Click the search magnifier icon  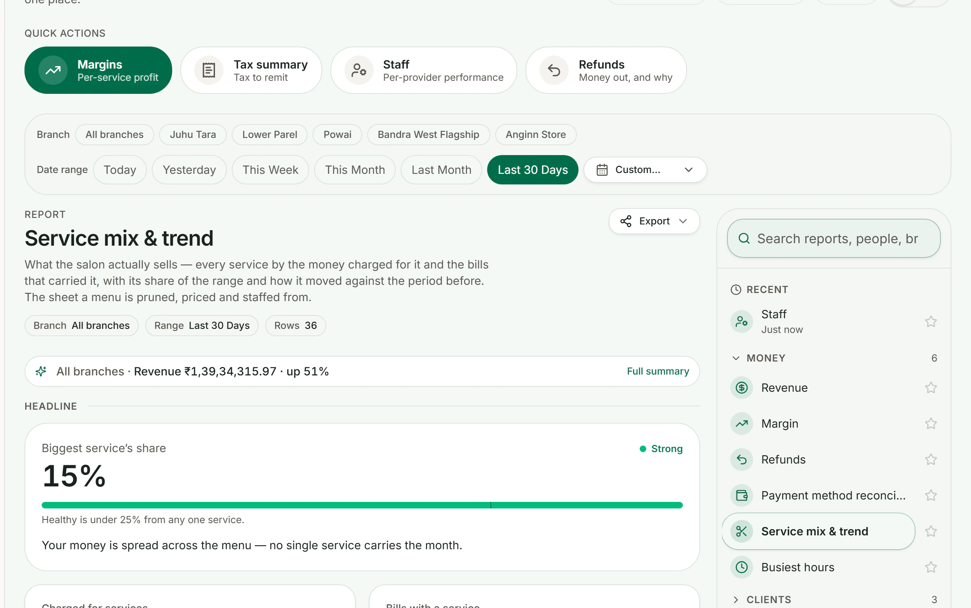pyautogui.click(x=744, y=238)
